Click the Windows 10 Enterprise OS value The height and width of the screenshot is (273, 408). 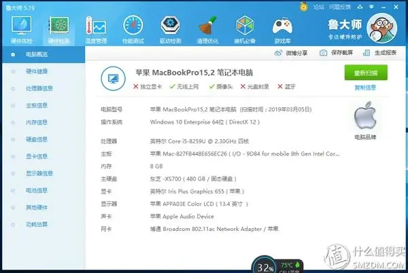point(205,122)
